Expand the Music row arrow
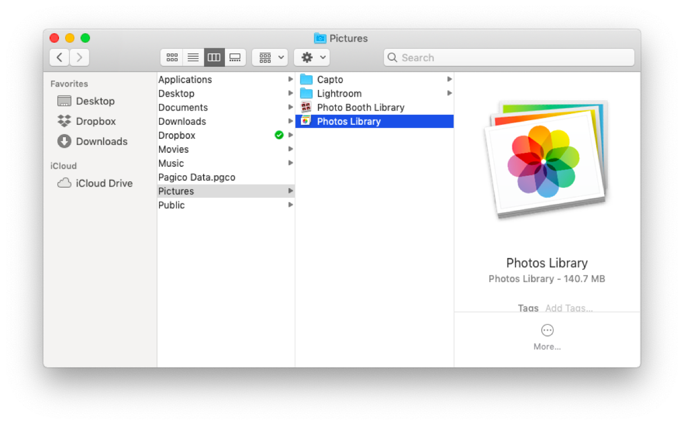The width and height of the screenshot is (684, 427). [291, 163]
